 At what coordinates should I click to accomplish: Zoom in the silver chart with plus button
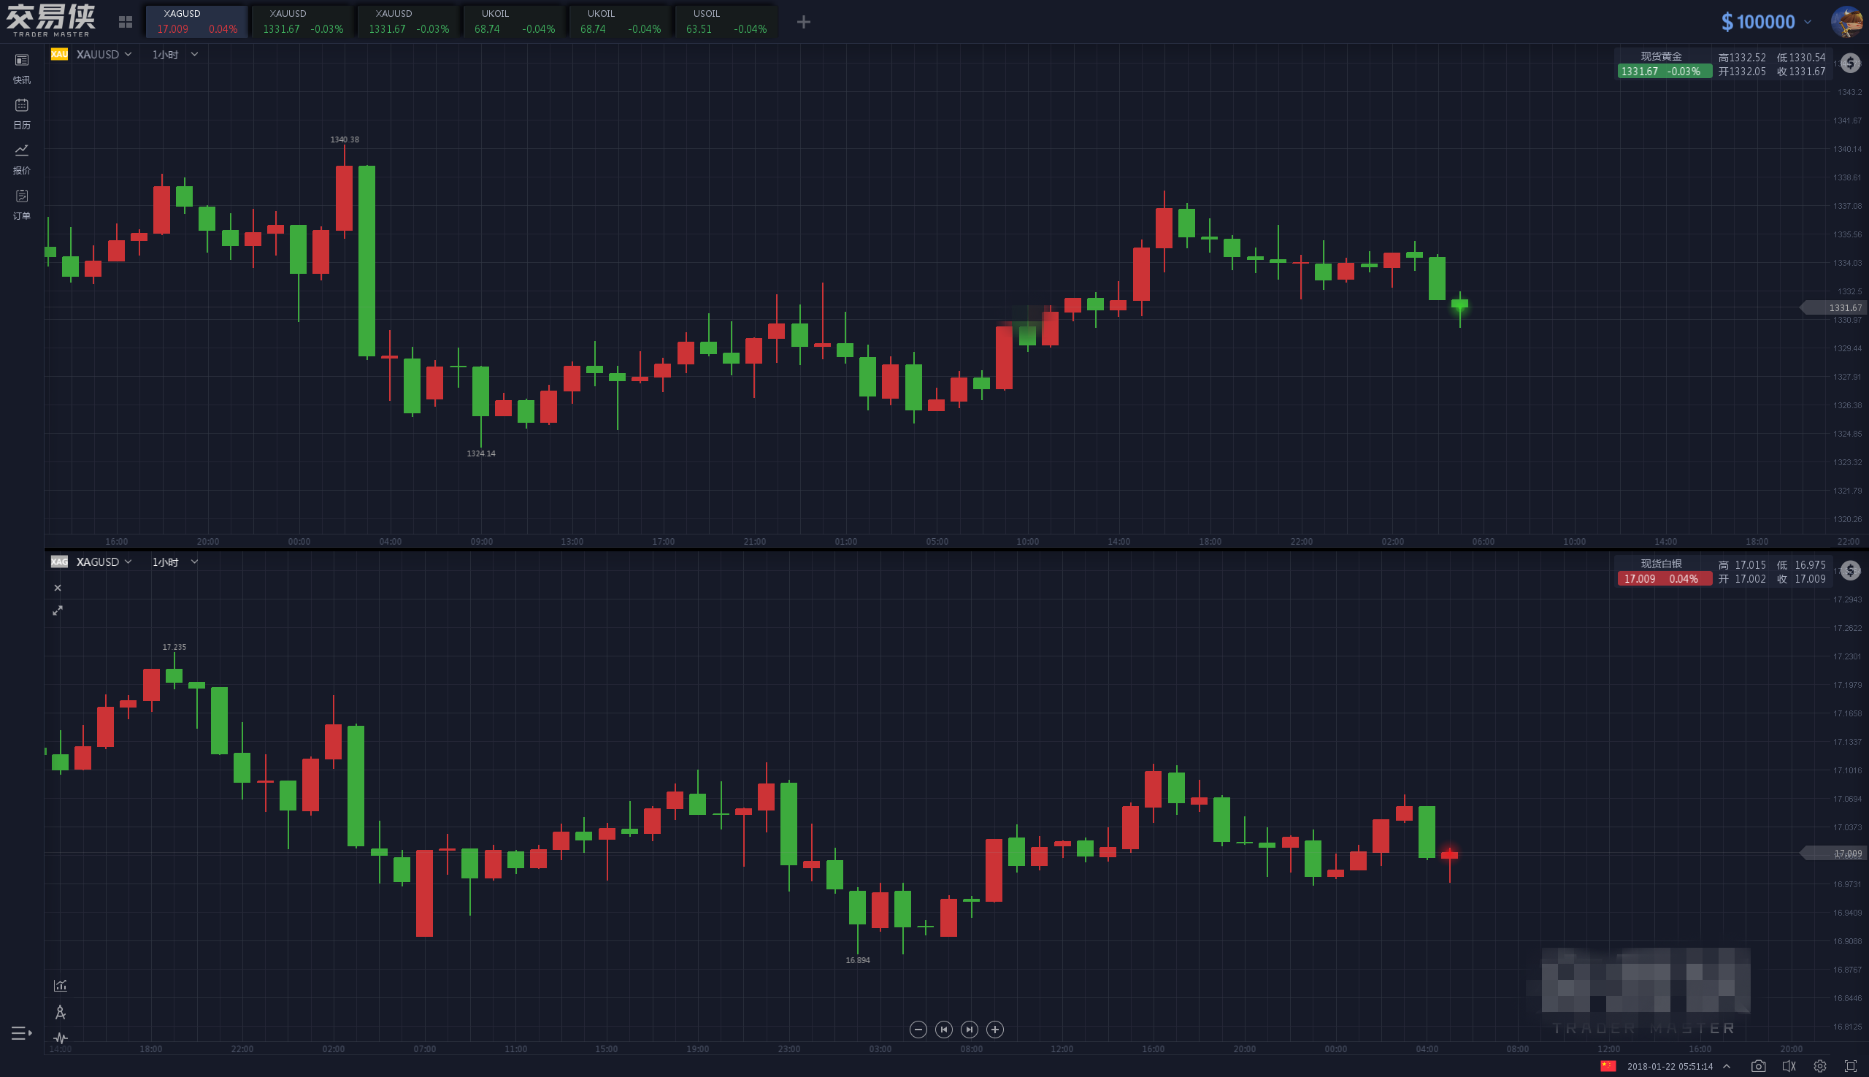point(996,1029)
